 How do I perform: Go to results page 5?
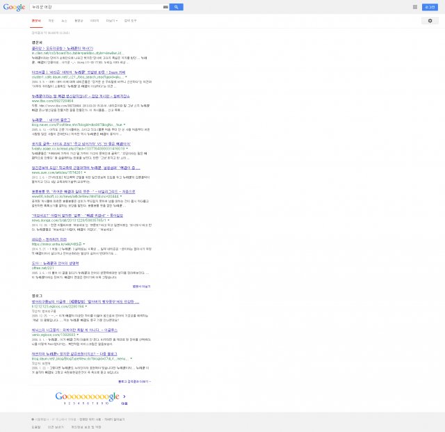pos(83,403)
